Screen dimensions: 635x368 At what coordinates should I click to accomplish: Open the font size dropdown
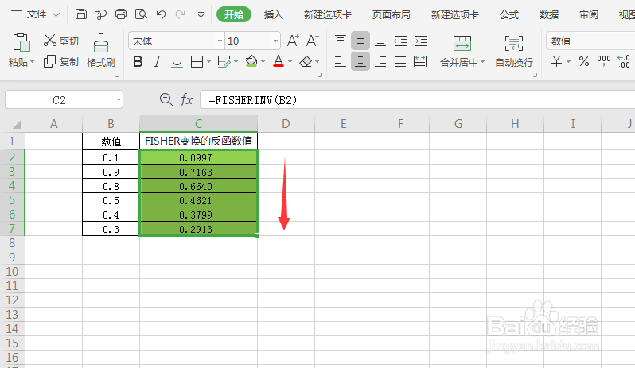point(275,41)
